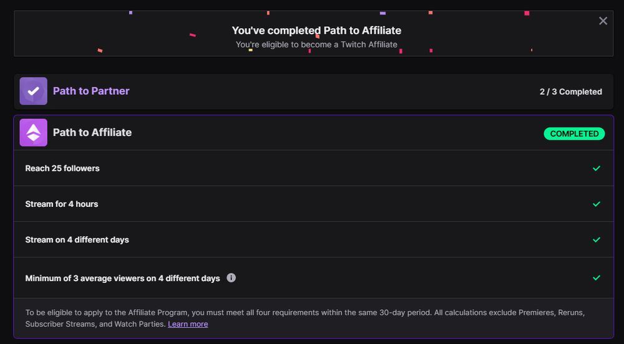Collapse the Path to Affiliate header
Screen dimensions: 624x344
pyautogui.click(x=312, y=133)
